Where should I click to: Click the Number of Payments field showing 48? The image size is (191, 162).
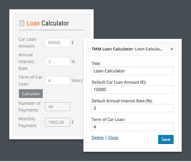[57, 107]
